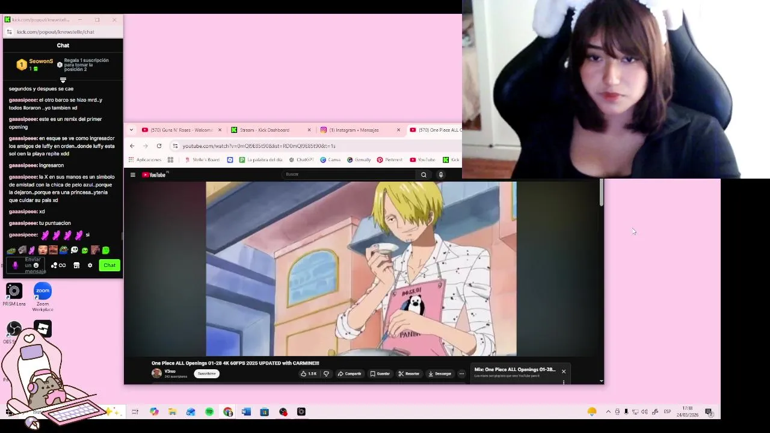The height and width of the screenshot is (433, 770).
Task: Open Zoom Workplace desktop shortcut
Action: click(x=43, y=297)
